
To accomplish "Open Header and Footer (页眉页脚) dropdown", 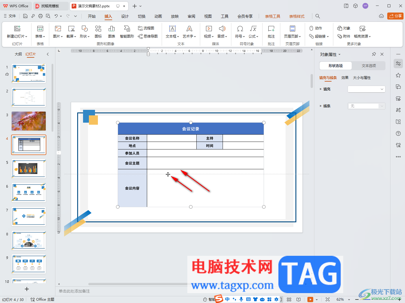I will 293,36.
